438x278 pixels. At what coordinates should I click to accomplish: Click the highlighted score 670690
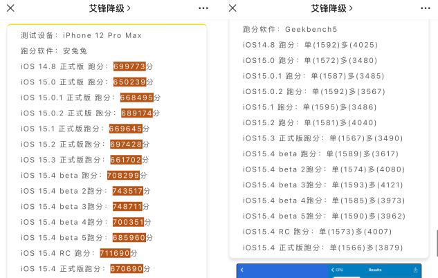click(x=127, y=269)
